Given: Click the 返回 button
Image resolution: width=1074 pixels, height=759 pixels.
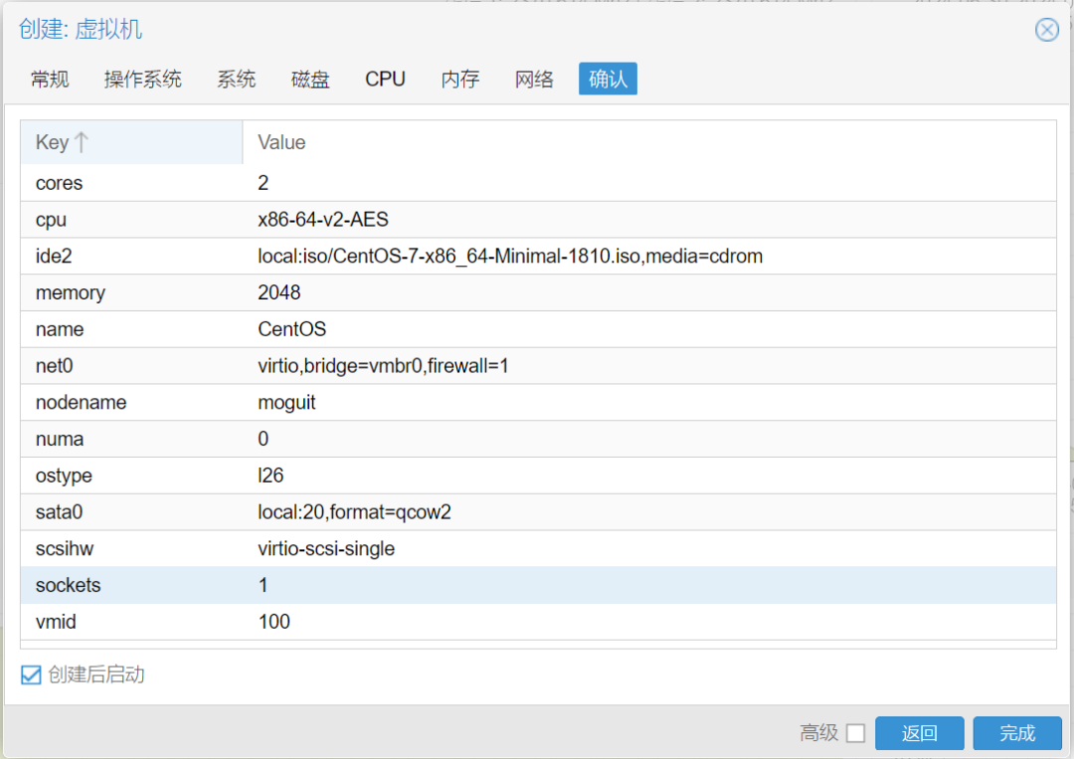Looking at the screenshot, I should 919,733.
